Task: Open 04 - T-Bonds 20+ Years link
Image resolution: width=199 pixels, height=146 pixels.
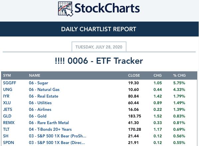Action: click(50, 129)
